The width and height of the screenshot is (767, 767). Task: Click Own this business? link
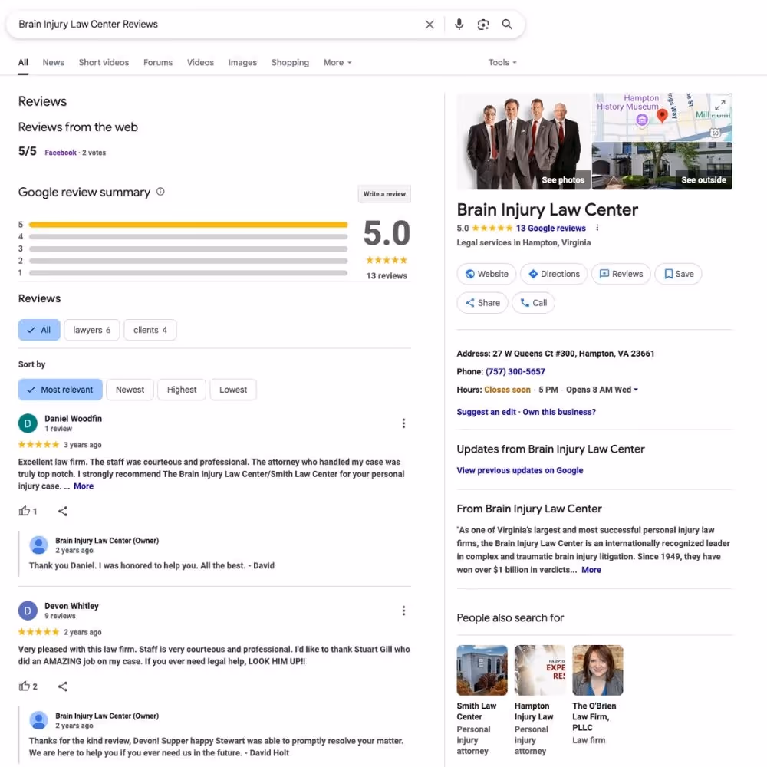[559, 412]
